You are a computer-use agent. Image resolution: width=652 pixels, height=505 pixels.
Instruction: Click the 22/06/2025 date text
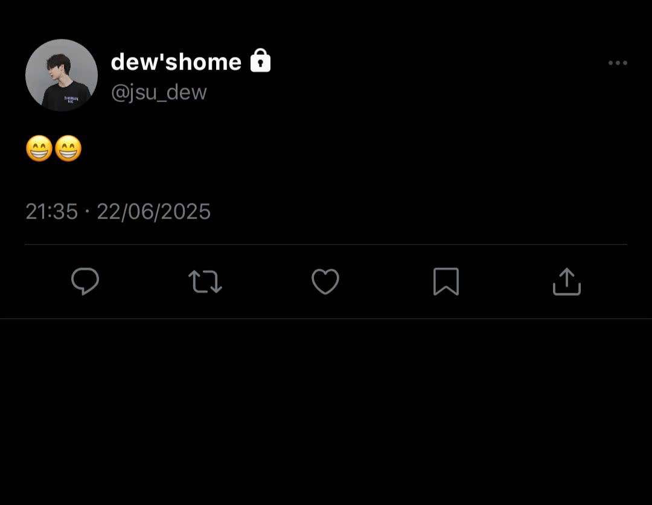point(153,211)
